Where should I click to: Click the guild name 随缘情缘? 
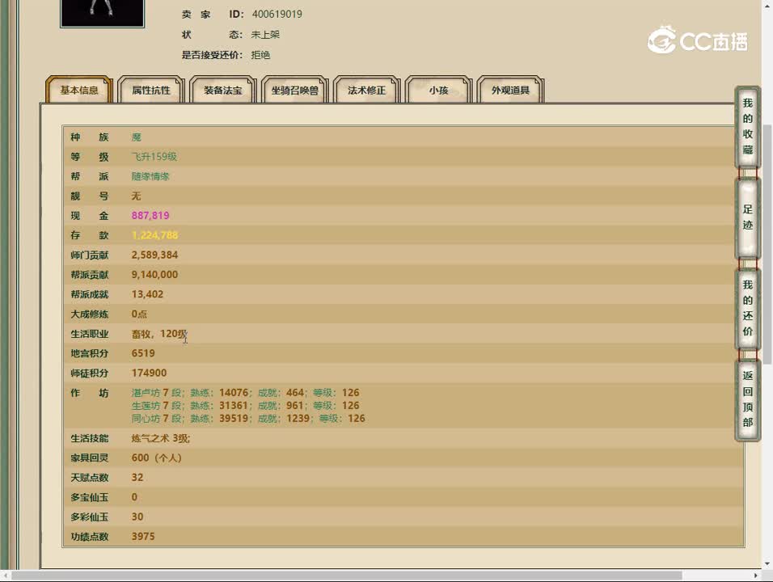150,176
